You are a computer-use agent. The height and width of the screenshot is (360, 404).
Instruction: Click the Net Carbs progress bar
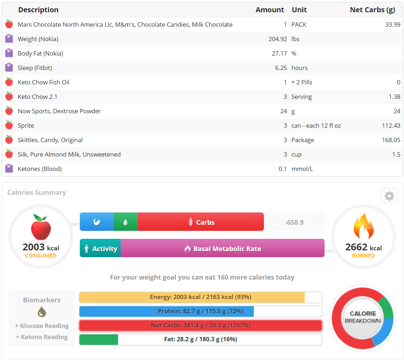[x=200, y=325]
